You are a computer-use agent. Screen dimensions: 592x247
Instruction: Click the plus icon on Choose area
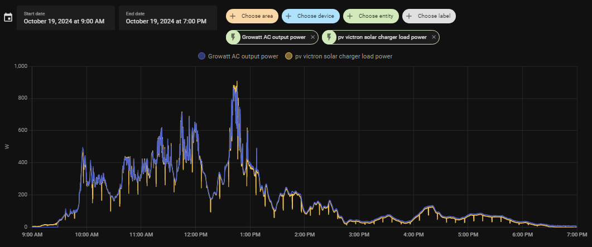pyautogui.click(x=233, y=16)
